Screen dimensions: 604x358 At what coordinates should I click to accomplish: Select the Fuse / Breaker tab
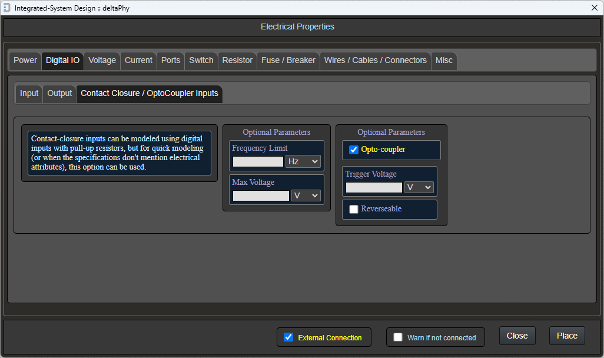[x=288, y=60]
